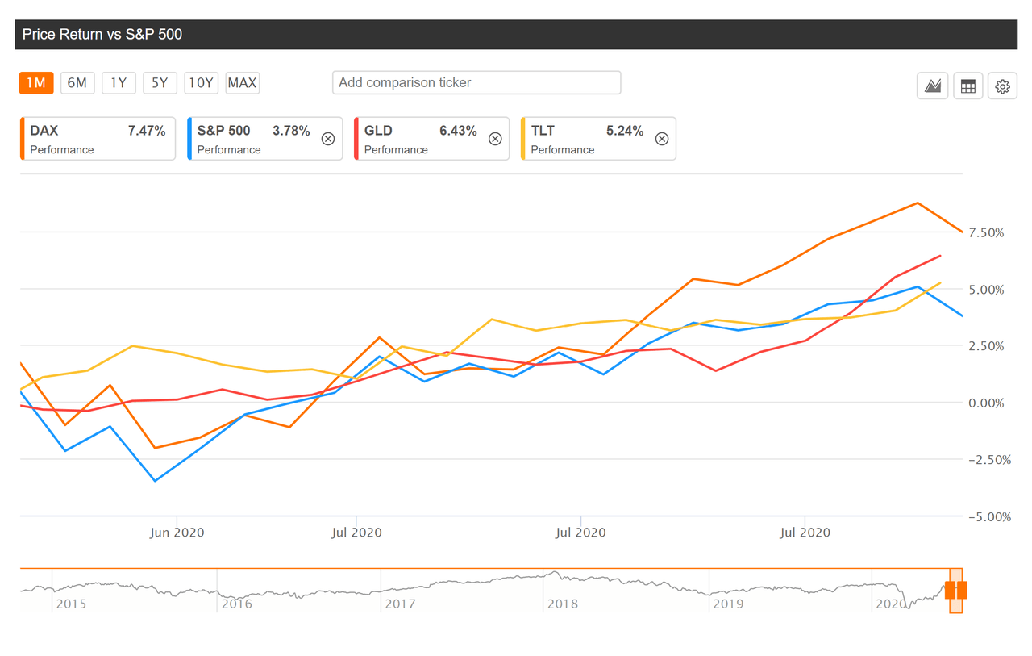Click the Price Return vs S&P 500 title

click(102, 35)
